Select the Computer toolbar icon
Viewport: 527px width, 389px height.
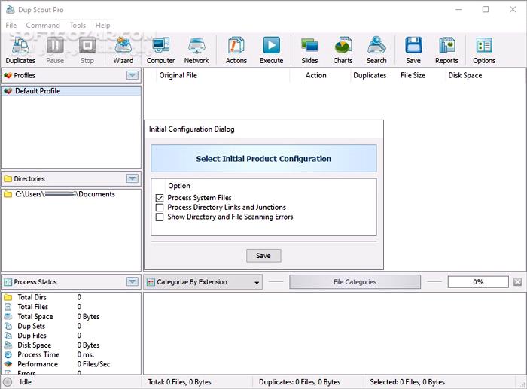(160, 45)
